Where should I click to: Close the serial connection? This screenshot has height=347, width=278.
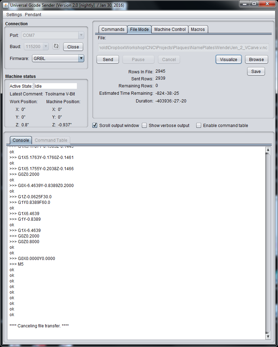(73, 47)
